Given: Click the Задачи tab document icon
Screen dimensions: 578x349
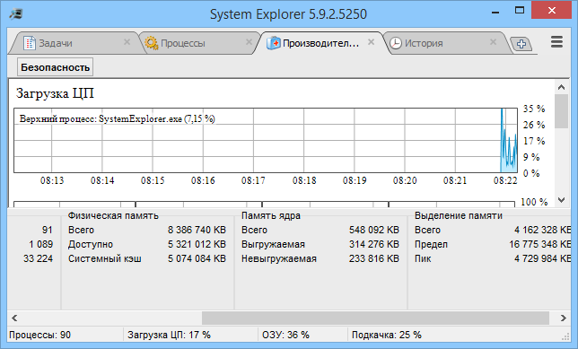Looking at the screenshot, I should click(x=30, y=43).
